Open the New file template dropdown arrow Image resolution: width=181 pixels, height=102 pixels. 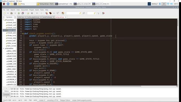[8, 13]
